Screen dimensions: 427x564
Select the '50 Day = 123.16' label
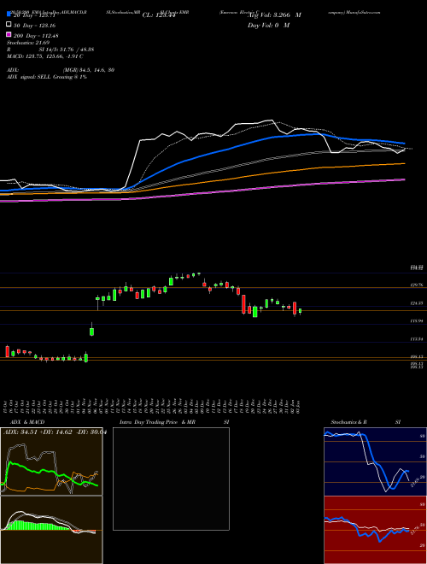point(35,26)
